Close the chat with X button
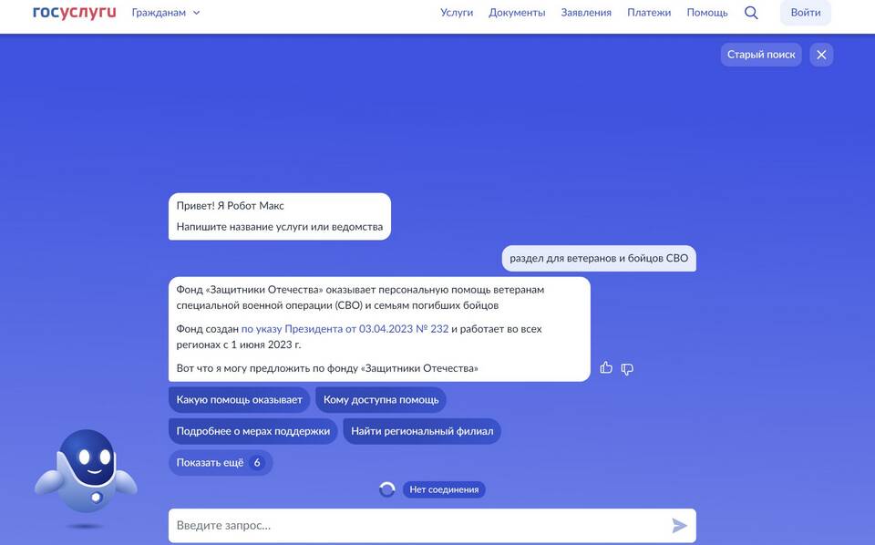This screenshot has width=875, height=545. coord(821,55)
